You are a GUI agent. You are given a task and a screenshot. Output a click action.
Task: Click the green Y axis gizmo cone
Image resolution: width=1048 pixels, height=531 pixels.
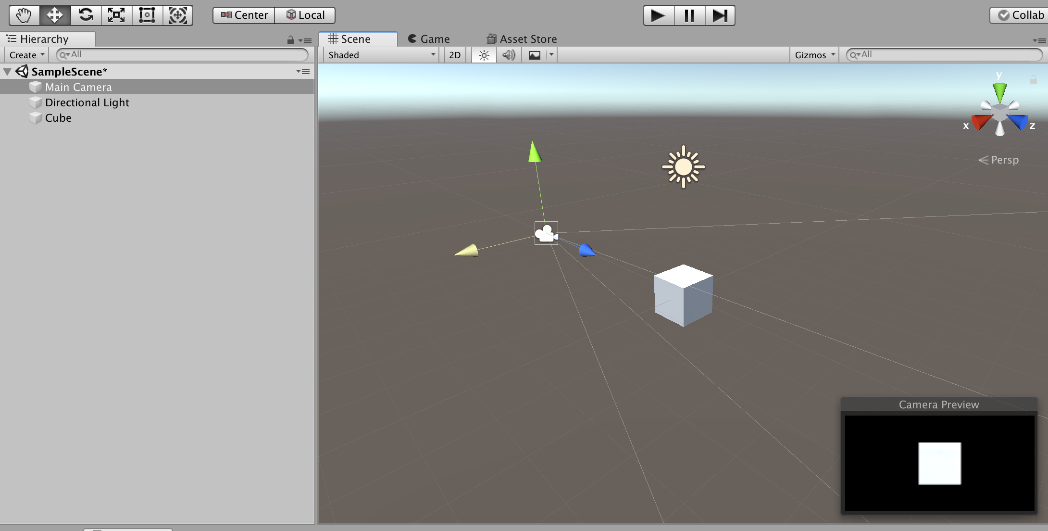[999, 91]
